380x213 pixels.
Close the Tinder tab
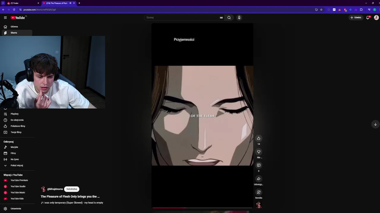(x=38, y=3)
